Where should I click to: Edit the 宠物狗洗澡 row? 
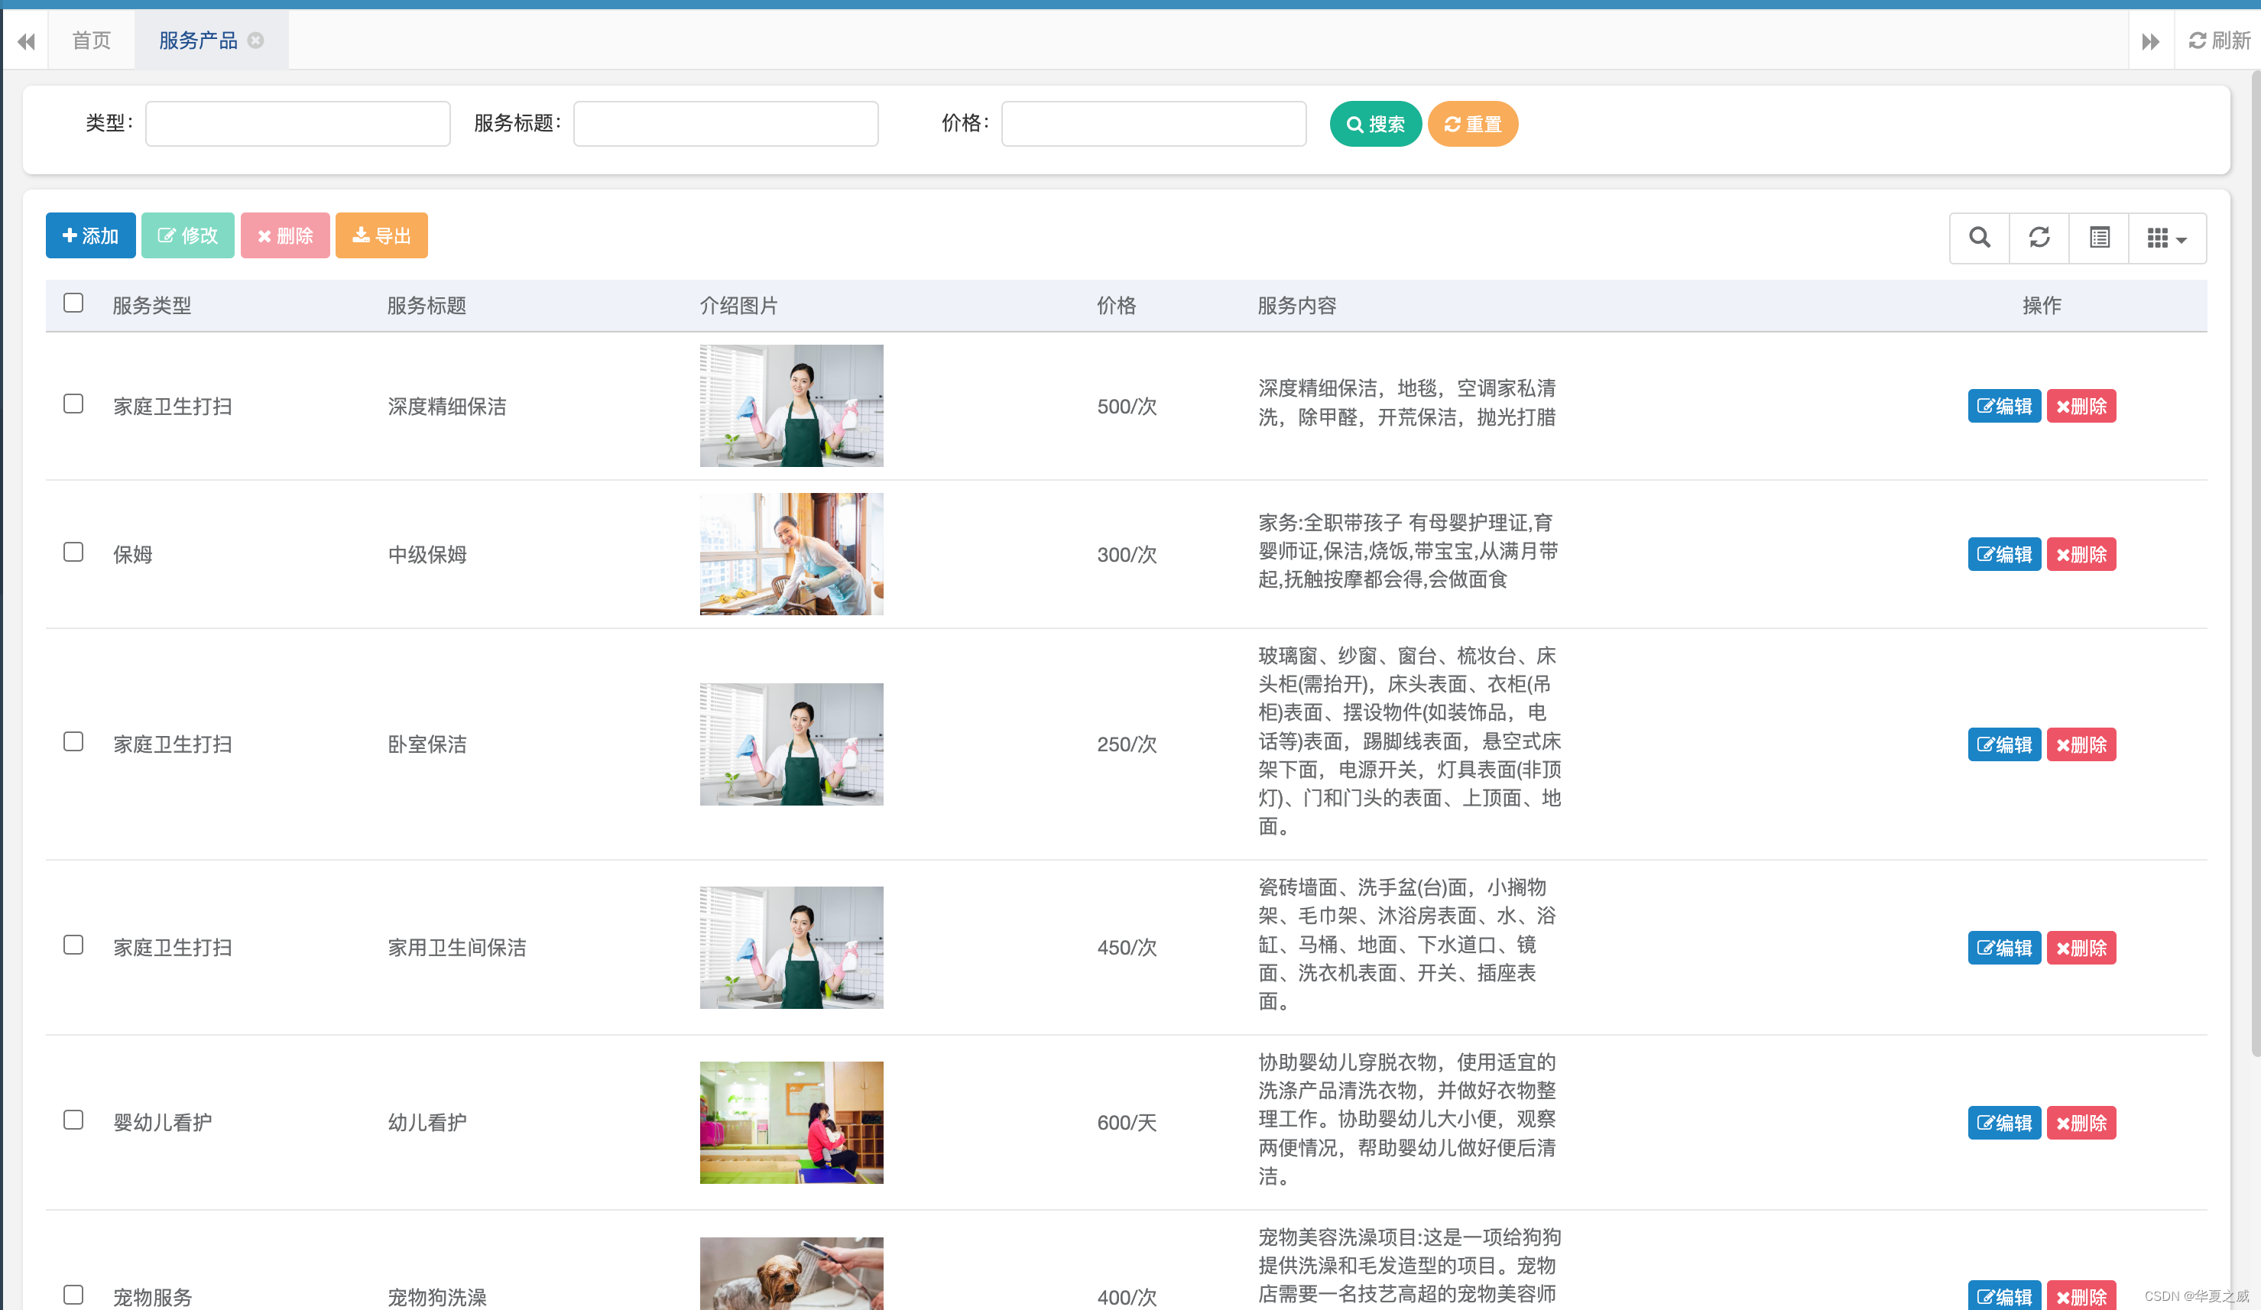pos(2004,1295)
